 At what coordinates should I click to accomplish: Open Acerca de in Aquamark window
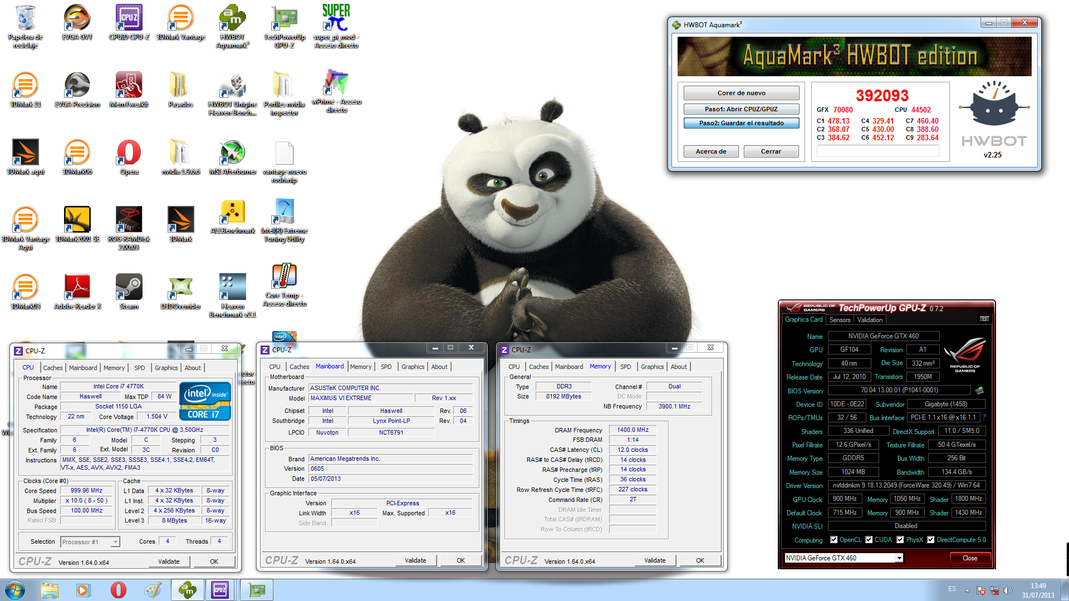pyautogui.click(x=711, y=151)
